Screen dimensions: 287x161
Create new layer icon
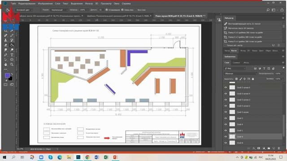point(274,148)
